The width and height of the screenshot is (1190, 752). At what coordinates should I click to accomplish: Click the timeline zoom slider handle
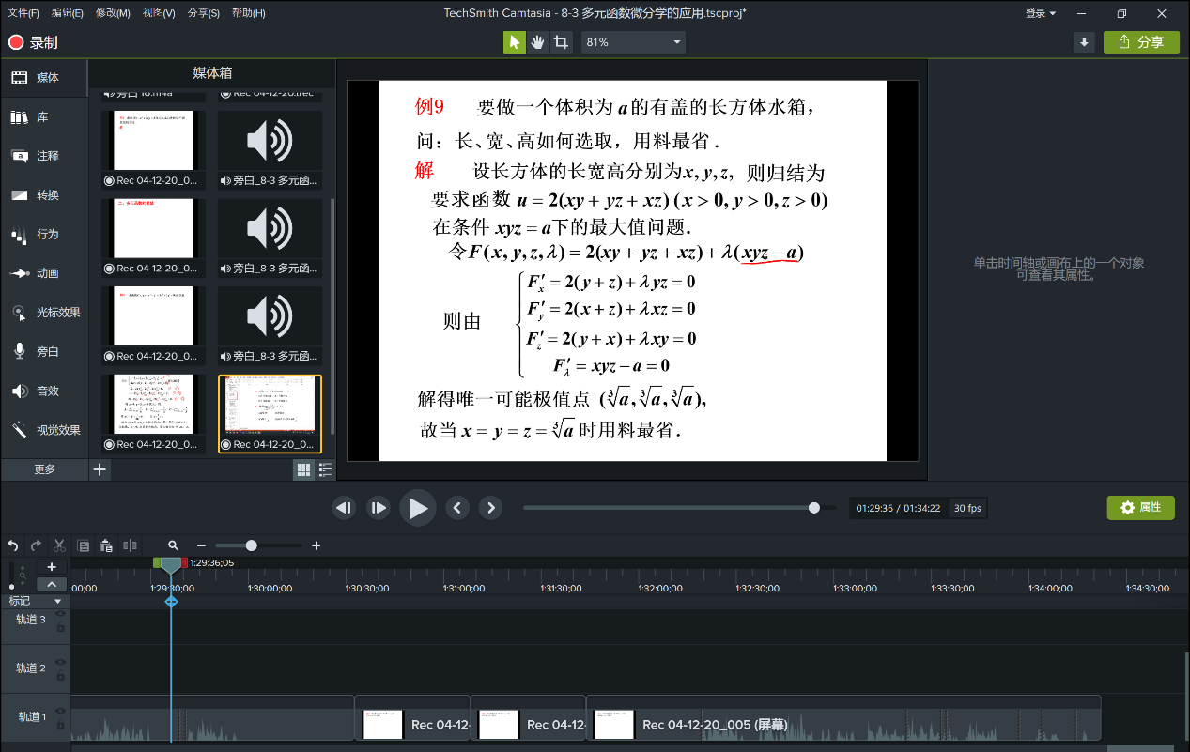(251, 545)
